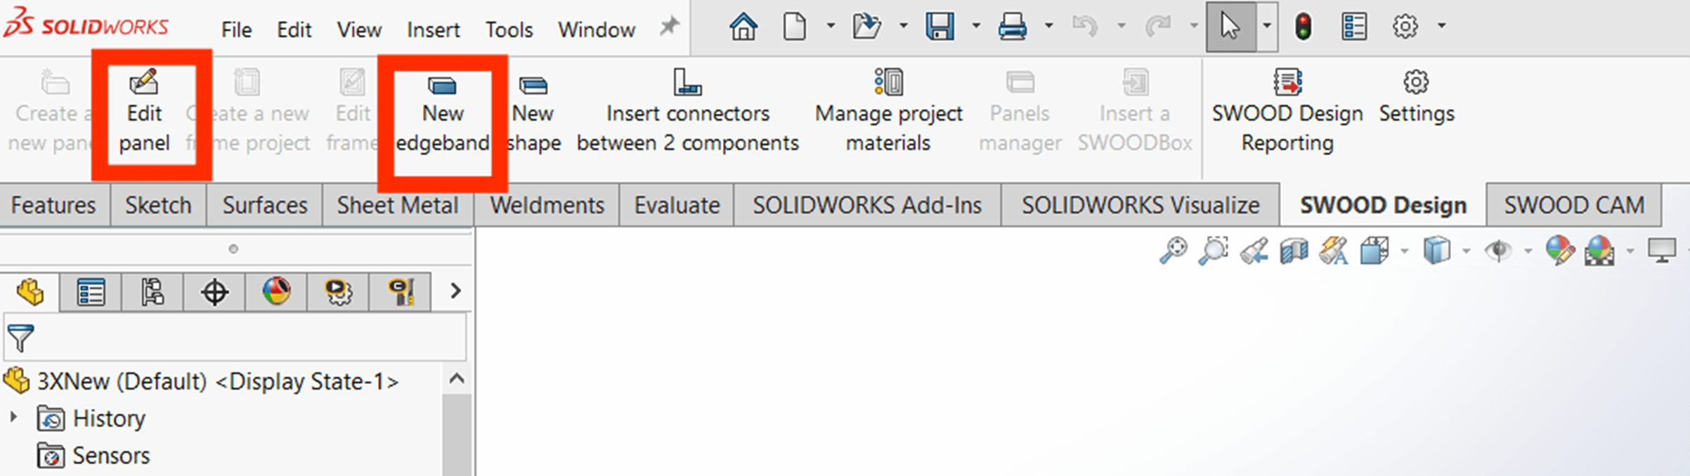1690x476 pixels.
Task: Open the File menu
Action: pyautogui.click(x=236, y=29)
